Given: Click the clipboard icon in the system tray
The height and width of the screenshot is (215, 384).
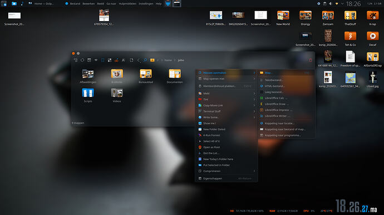Looking at the screenshot, I should point(325,4).
